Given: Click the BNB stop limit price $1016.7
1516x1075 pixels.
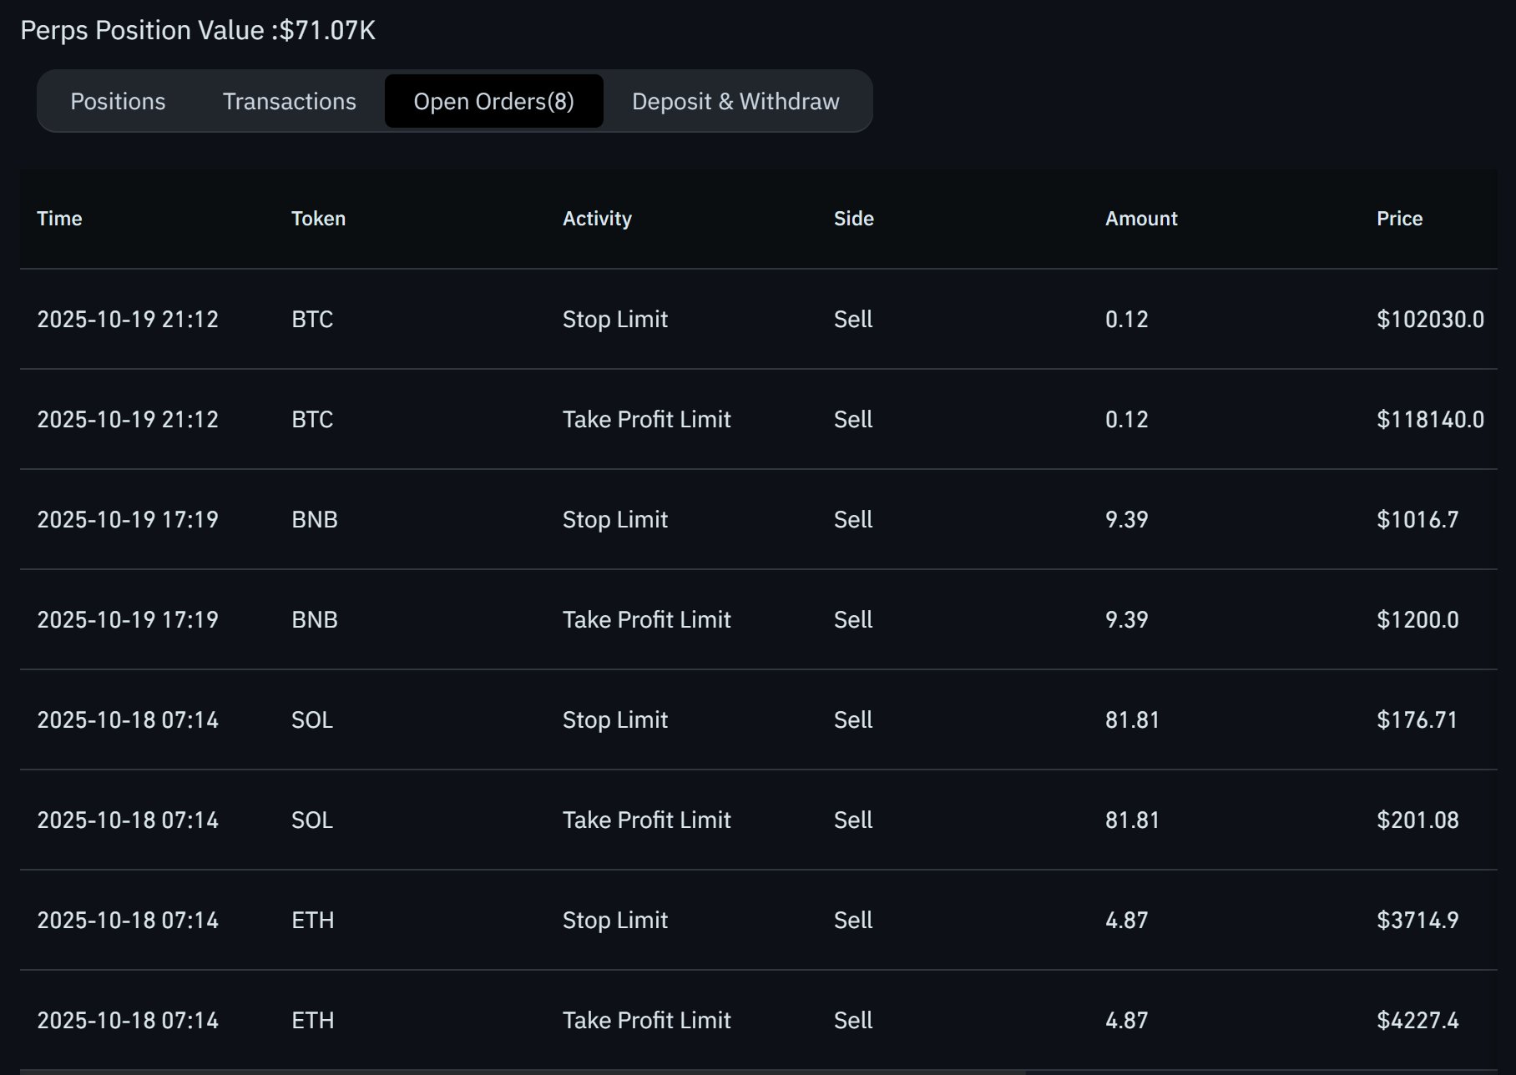Looking at the screenshot, I should click(1417, 520).
